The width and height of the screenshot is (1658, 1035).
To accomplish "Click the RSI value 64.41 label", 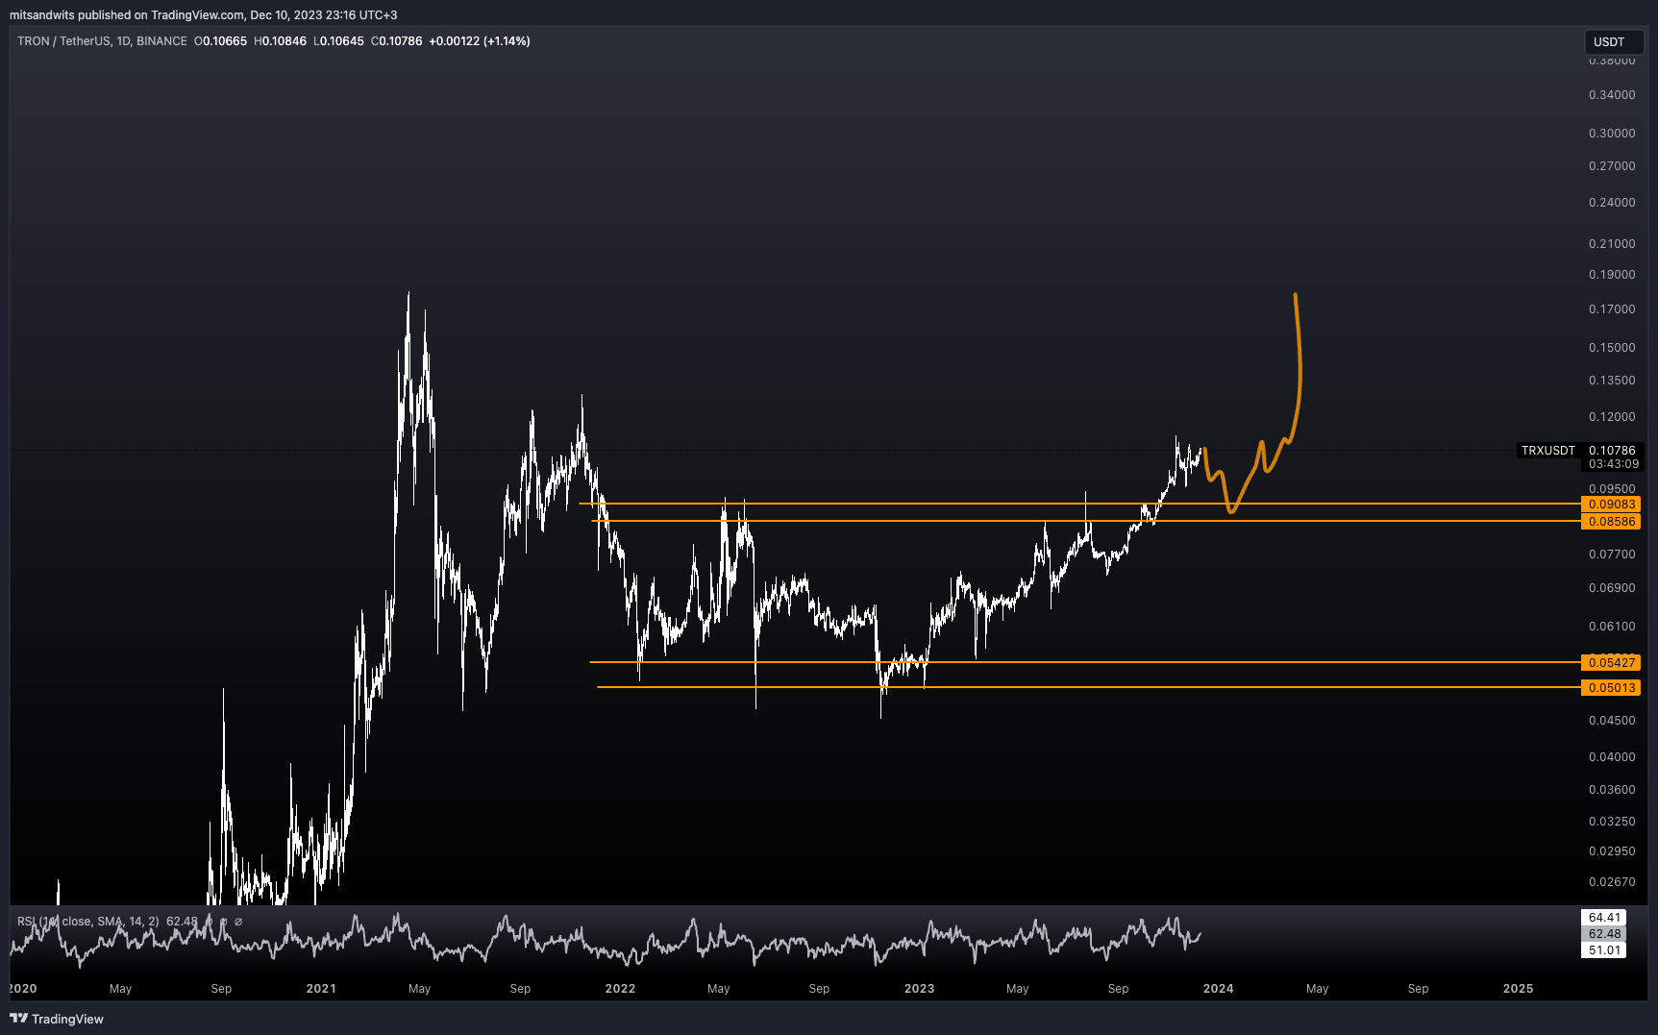I will click(x=1604, y=918).
